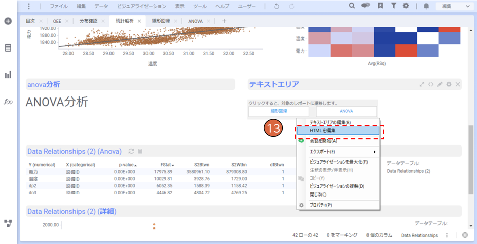Close the 線形回帰 tab

click(176, 21)
